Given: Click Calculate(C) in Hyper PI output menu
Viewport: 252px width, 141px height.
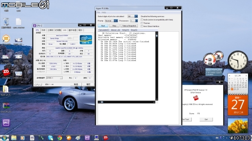Looking at the screenshot, I should pyautogui.click(x=104, y=30).
